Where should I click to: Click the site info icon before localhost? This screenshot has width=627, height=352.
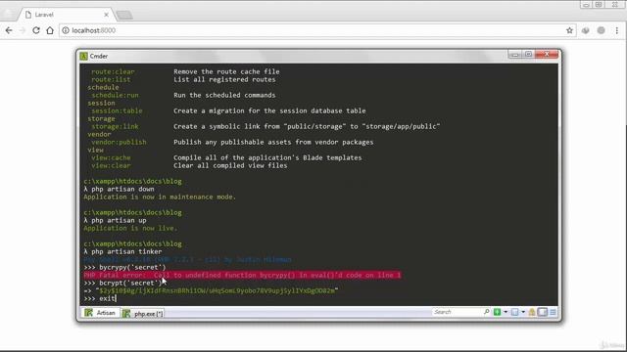pos(66,30)
